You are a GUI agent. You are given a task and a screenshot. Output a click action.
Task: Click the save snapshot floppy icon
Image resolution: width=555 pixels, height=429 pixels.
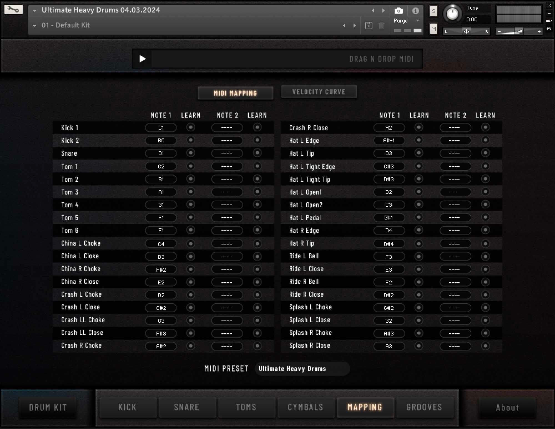369,26
